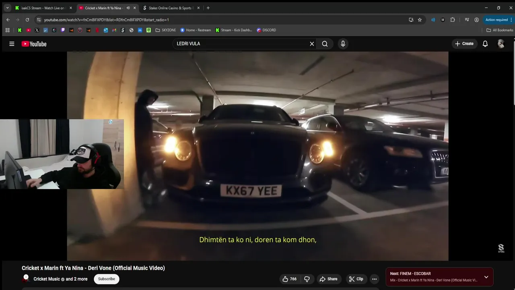Open Cricket Music channel link
Viewport: 515px width, 290px height.
click(x=47, y=279)
